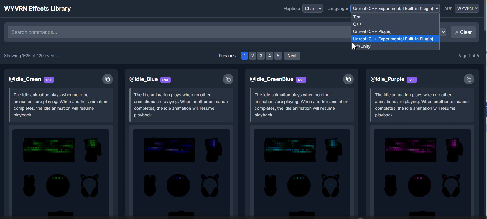
Task: Collapse the Language dropdown selector
Action: 395,9
